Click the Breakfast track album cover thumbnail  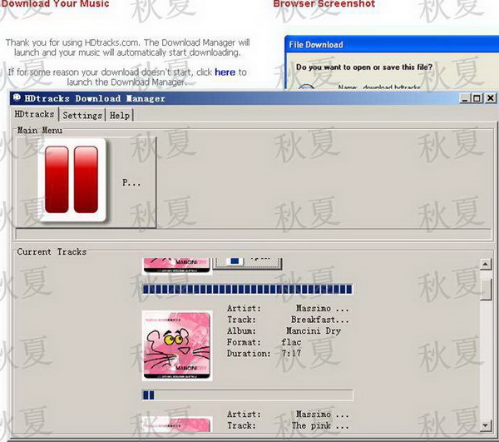[x=177, y=345]
